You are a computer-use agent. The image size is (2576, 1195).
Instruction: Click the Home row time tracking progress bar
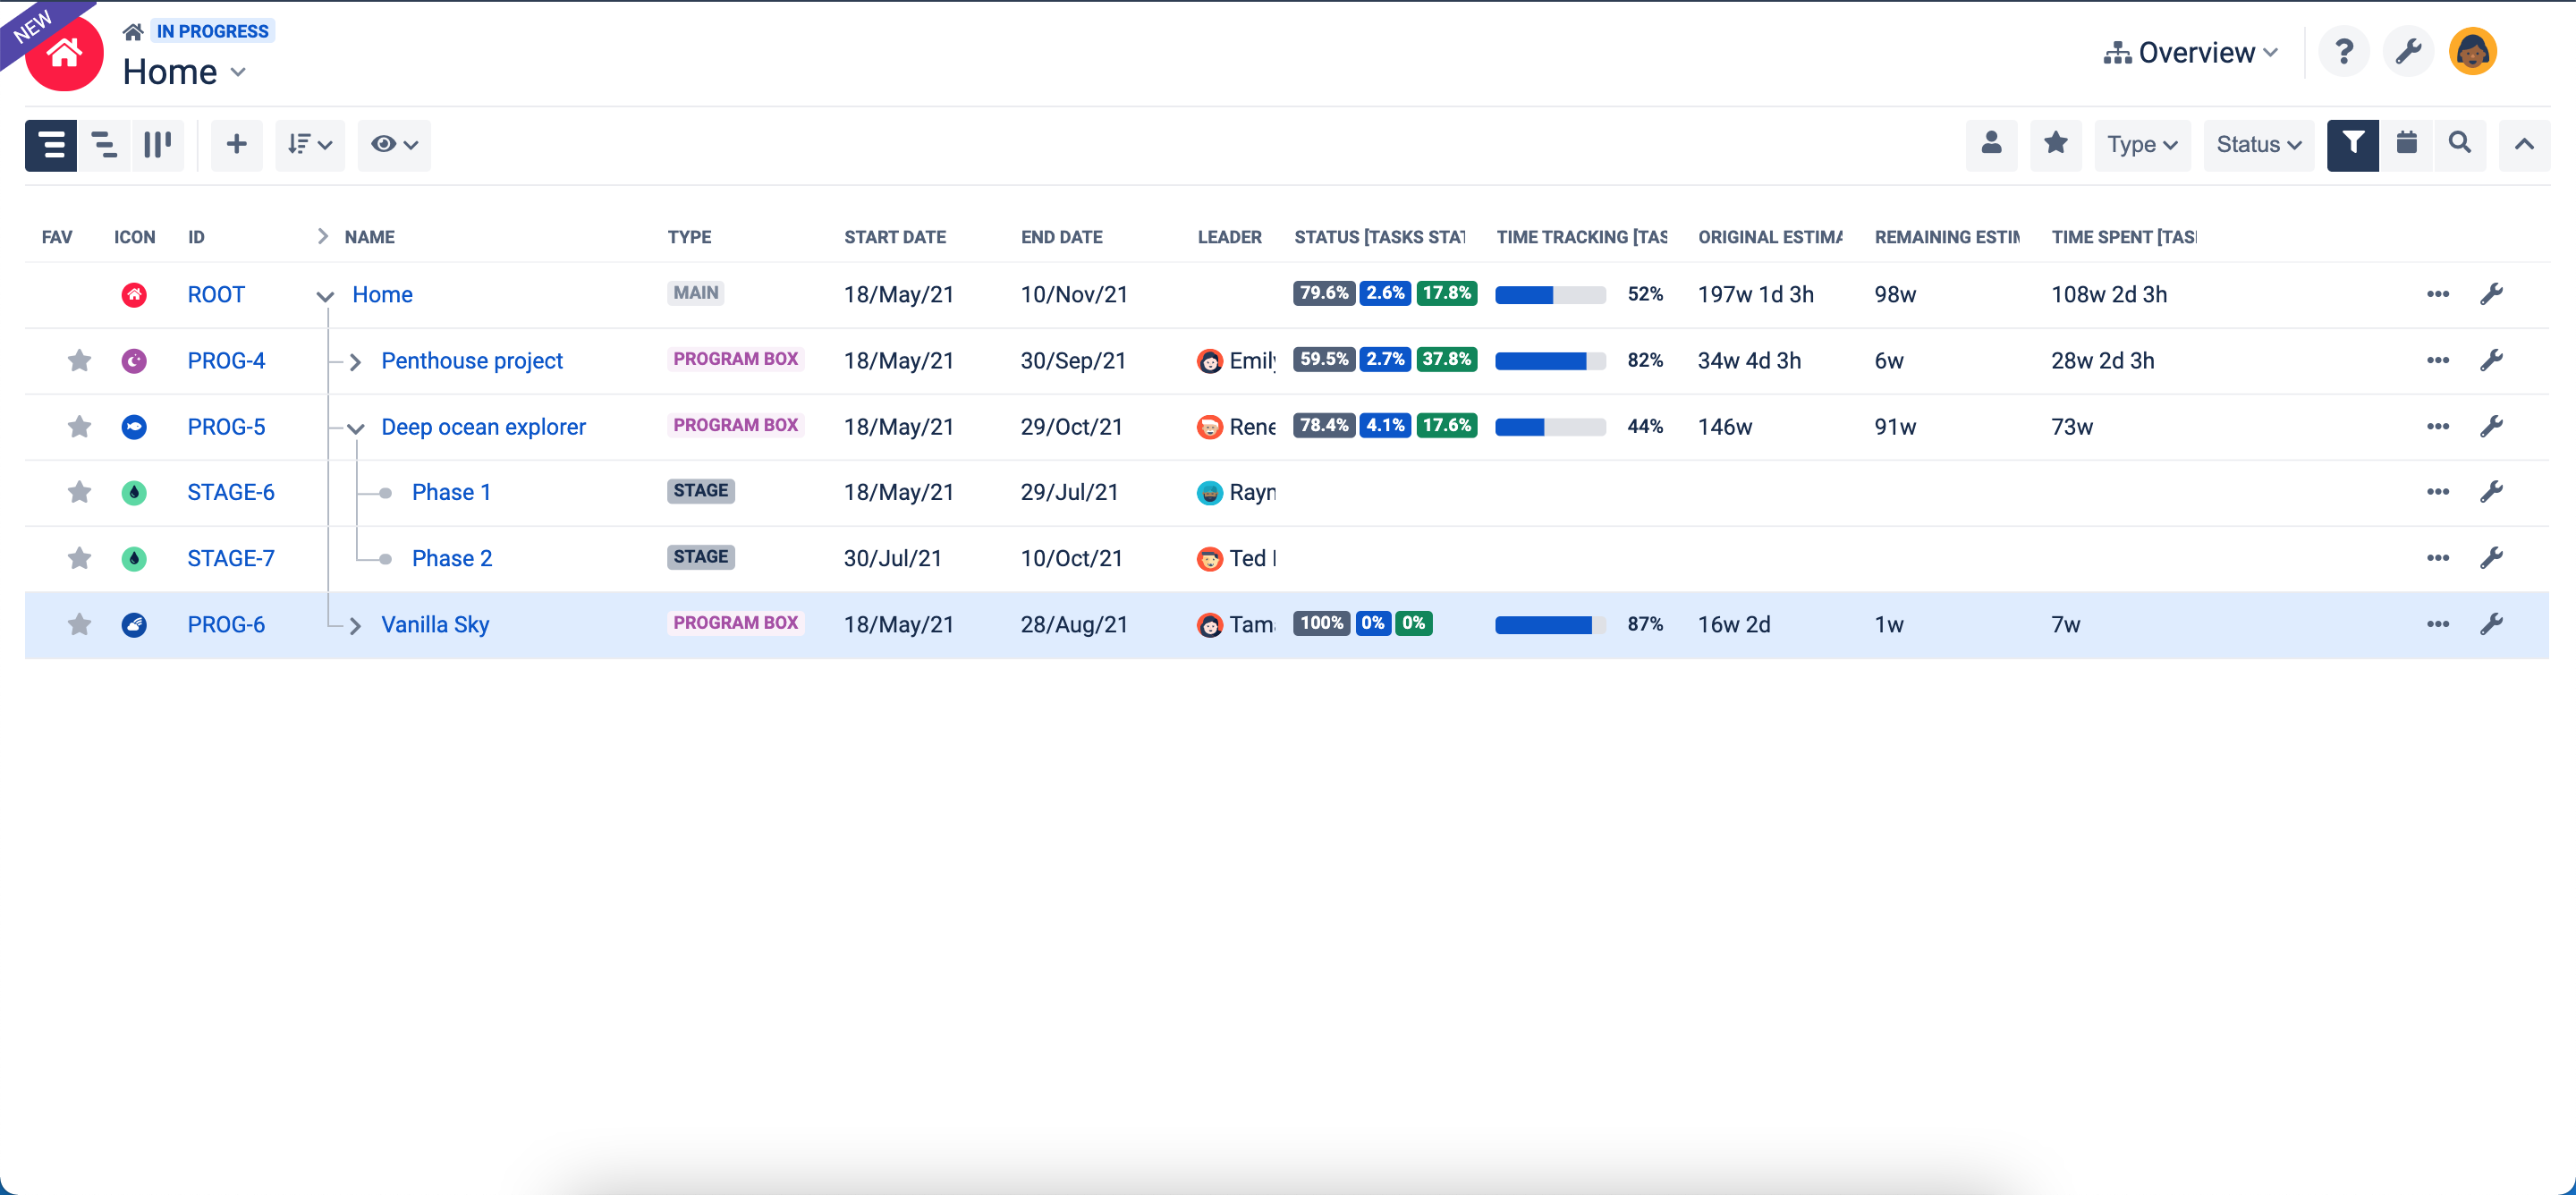1551,294
